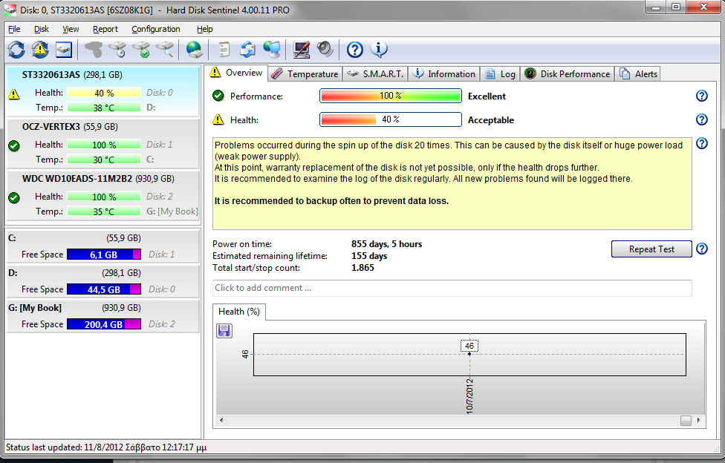The width and height of the screenshot is (725, 463).
Task: Switch to the Information tab
Action: coord(444,74)
